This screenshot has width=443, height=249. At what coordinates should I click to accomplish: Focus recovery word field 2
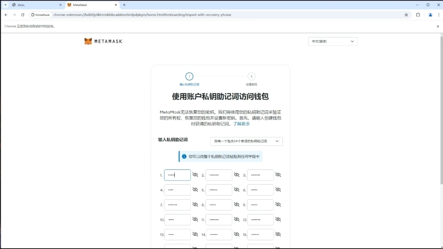pyautogui.click(x=218, y=175)
